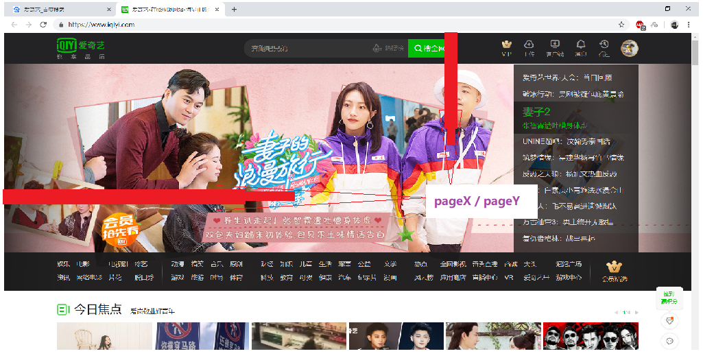
Task: Restore the browser window size
Action: 667,8
